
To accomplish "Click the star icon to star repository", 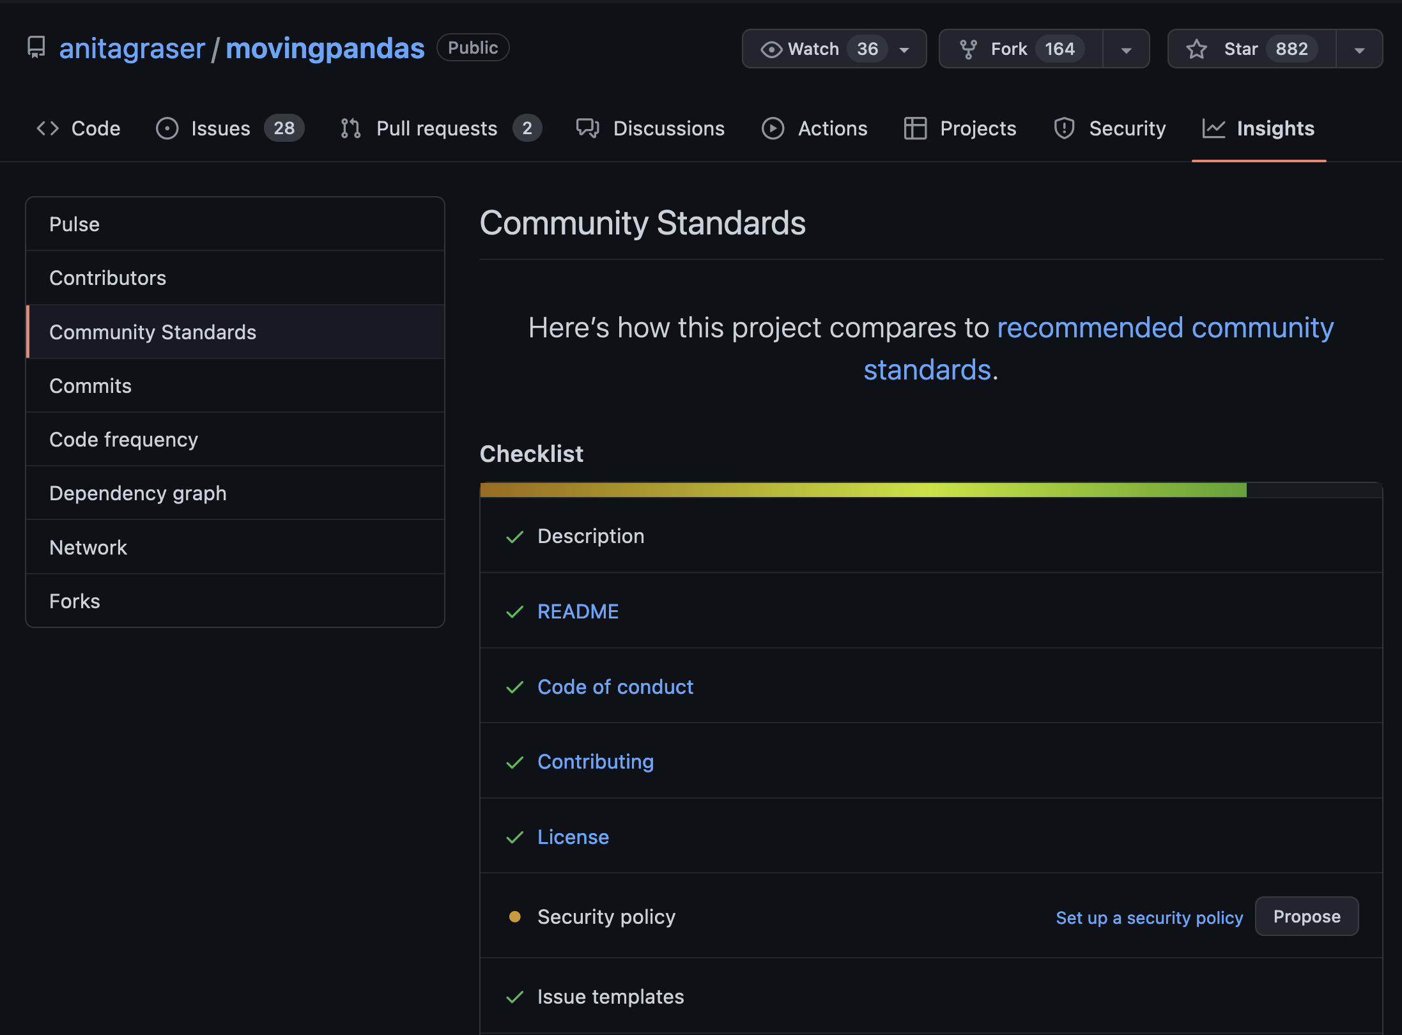I will [1196, 49].
